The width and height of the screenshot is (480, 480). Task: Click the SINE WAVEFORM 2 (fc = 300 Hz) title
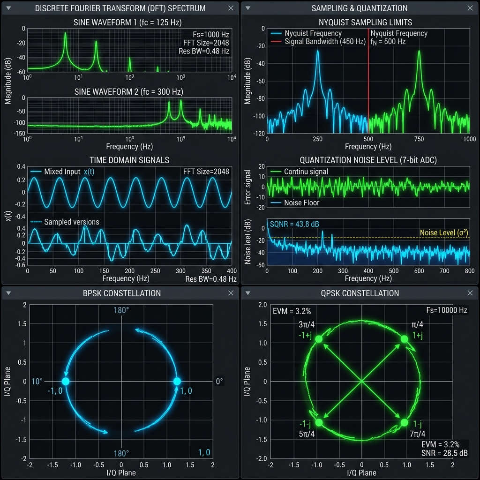click(128, 91)
